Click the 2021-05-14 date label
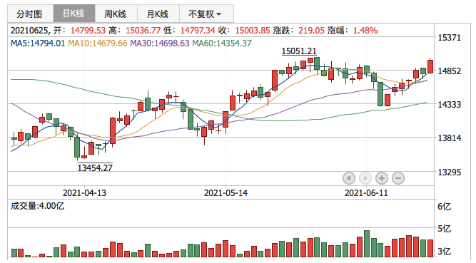The image size is (476, 263). pyautogui.click(x=226, y=193)
